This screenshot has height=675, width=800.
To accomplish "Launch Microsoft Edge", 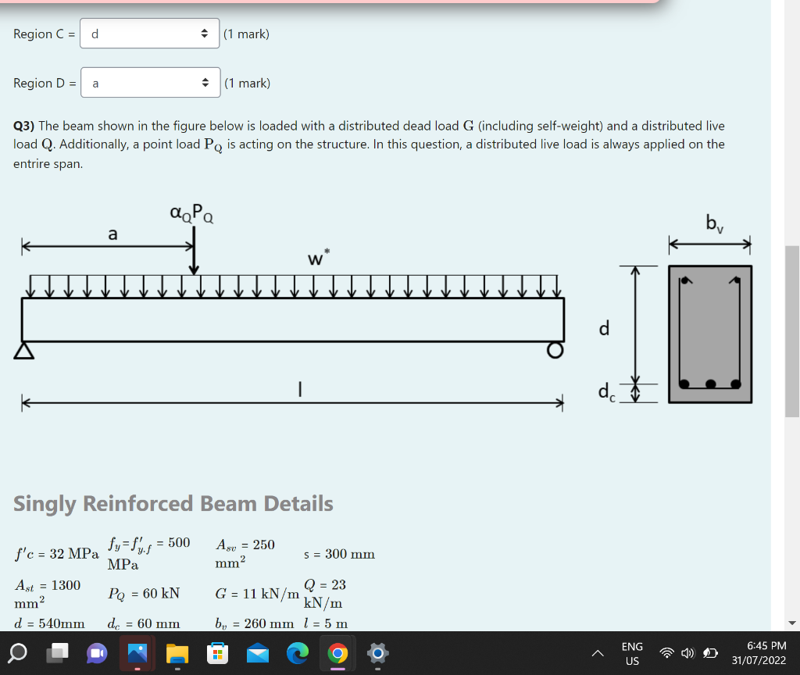I will (298, 655).
